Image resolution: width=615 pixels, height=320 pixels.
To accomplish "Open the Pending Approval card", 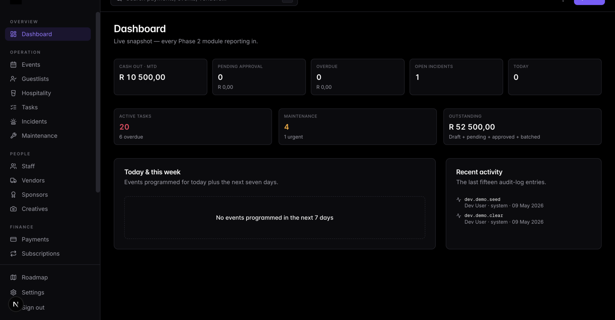I will pyautogui.click(x=259, y=77).
